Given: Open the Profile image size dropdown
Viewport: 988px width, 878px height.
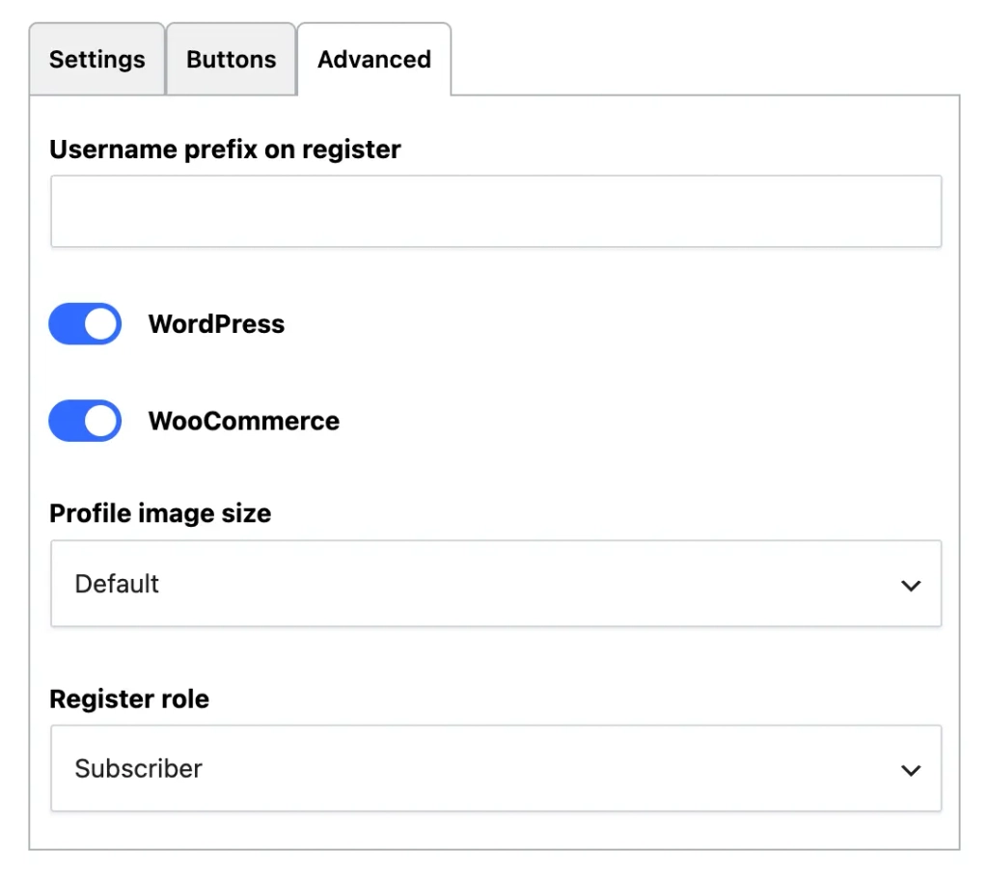Looking at the screenshot, I should [496, 583].
